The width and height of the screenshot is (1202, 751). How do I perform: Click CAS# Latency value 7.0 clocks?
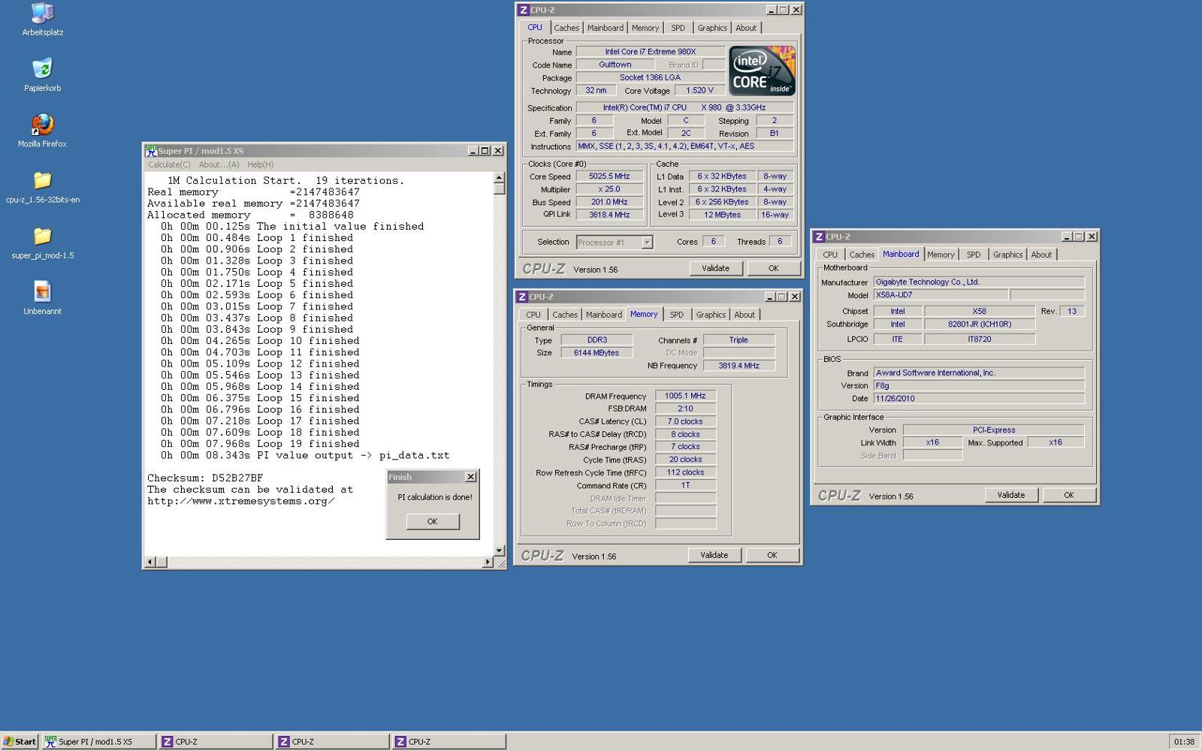(685, 421)
